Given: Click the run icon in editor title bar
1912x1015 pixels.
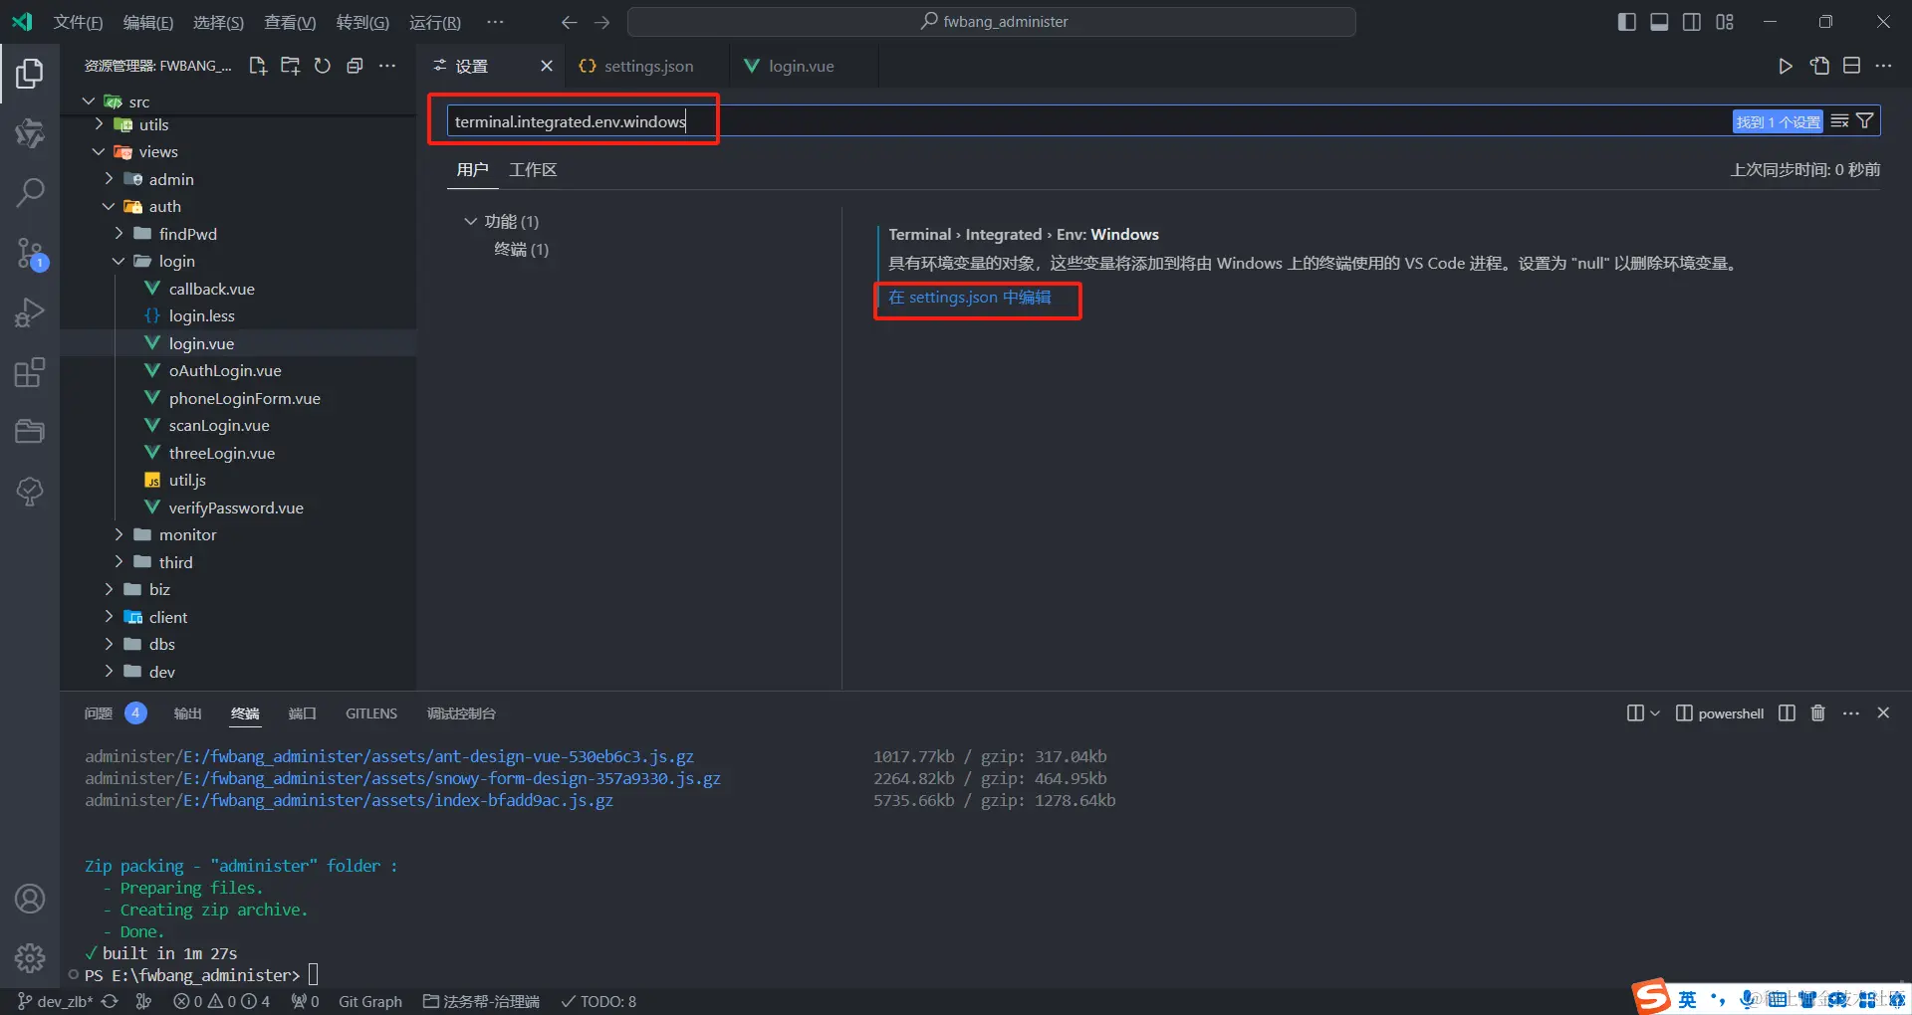Looking at the screenshot, I should pyautogui.click(x=1786, y=66).
